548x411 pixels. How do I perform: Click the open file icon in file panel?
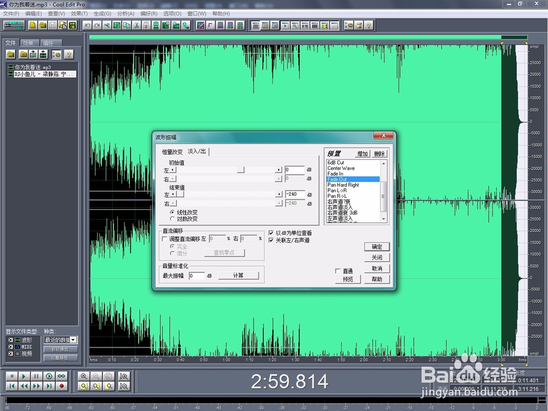(11, 54)
